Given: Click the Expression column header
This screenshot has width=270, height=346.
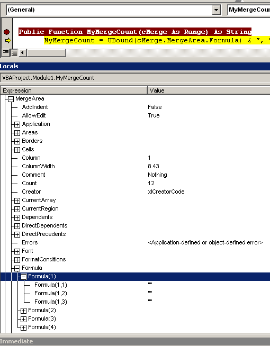Looking at the screenshot, I should (x=74, y=90).
